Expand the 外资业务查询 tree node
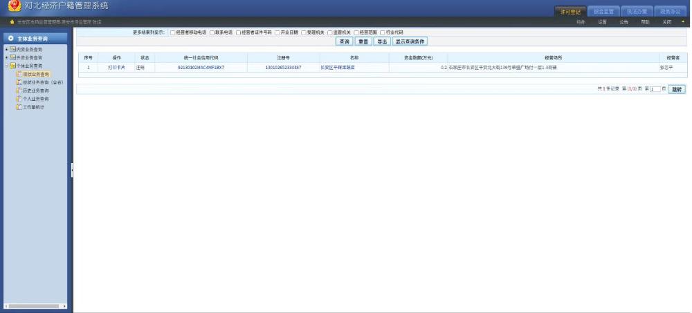Image resolution: width=692 pixels, height=313 pixels. (6, 57)
